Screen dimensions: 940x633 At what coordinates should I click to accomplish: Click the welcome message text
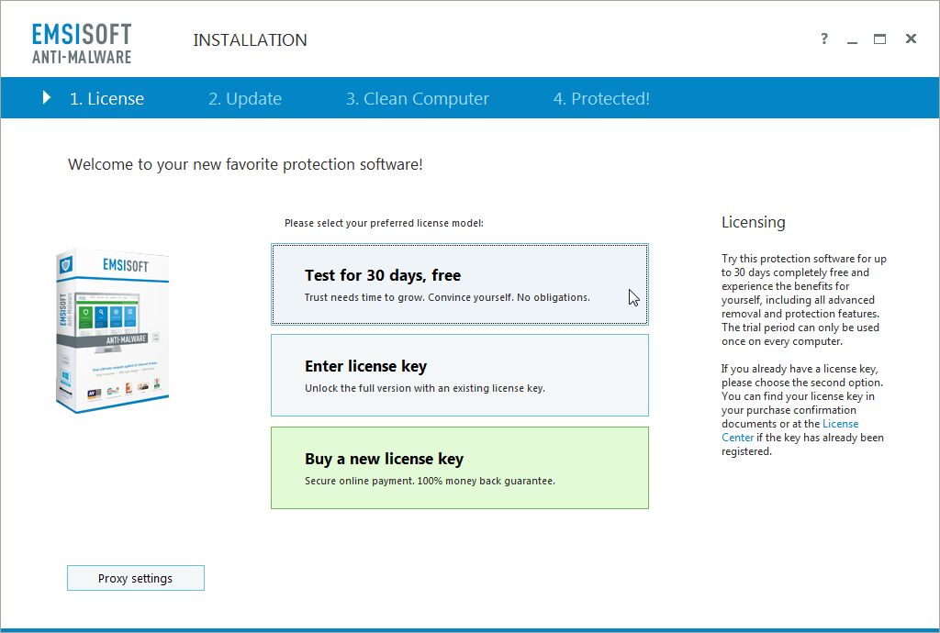click(x=245, y=165)
